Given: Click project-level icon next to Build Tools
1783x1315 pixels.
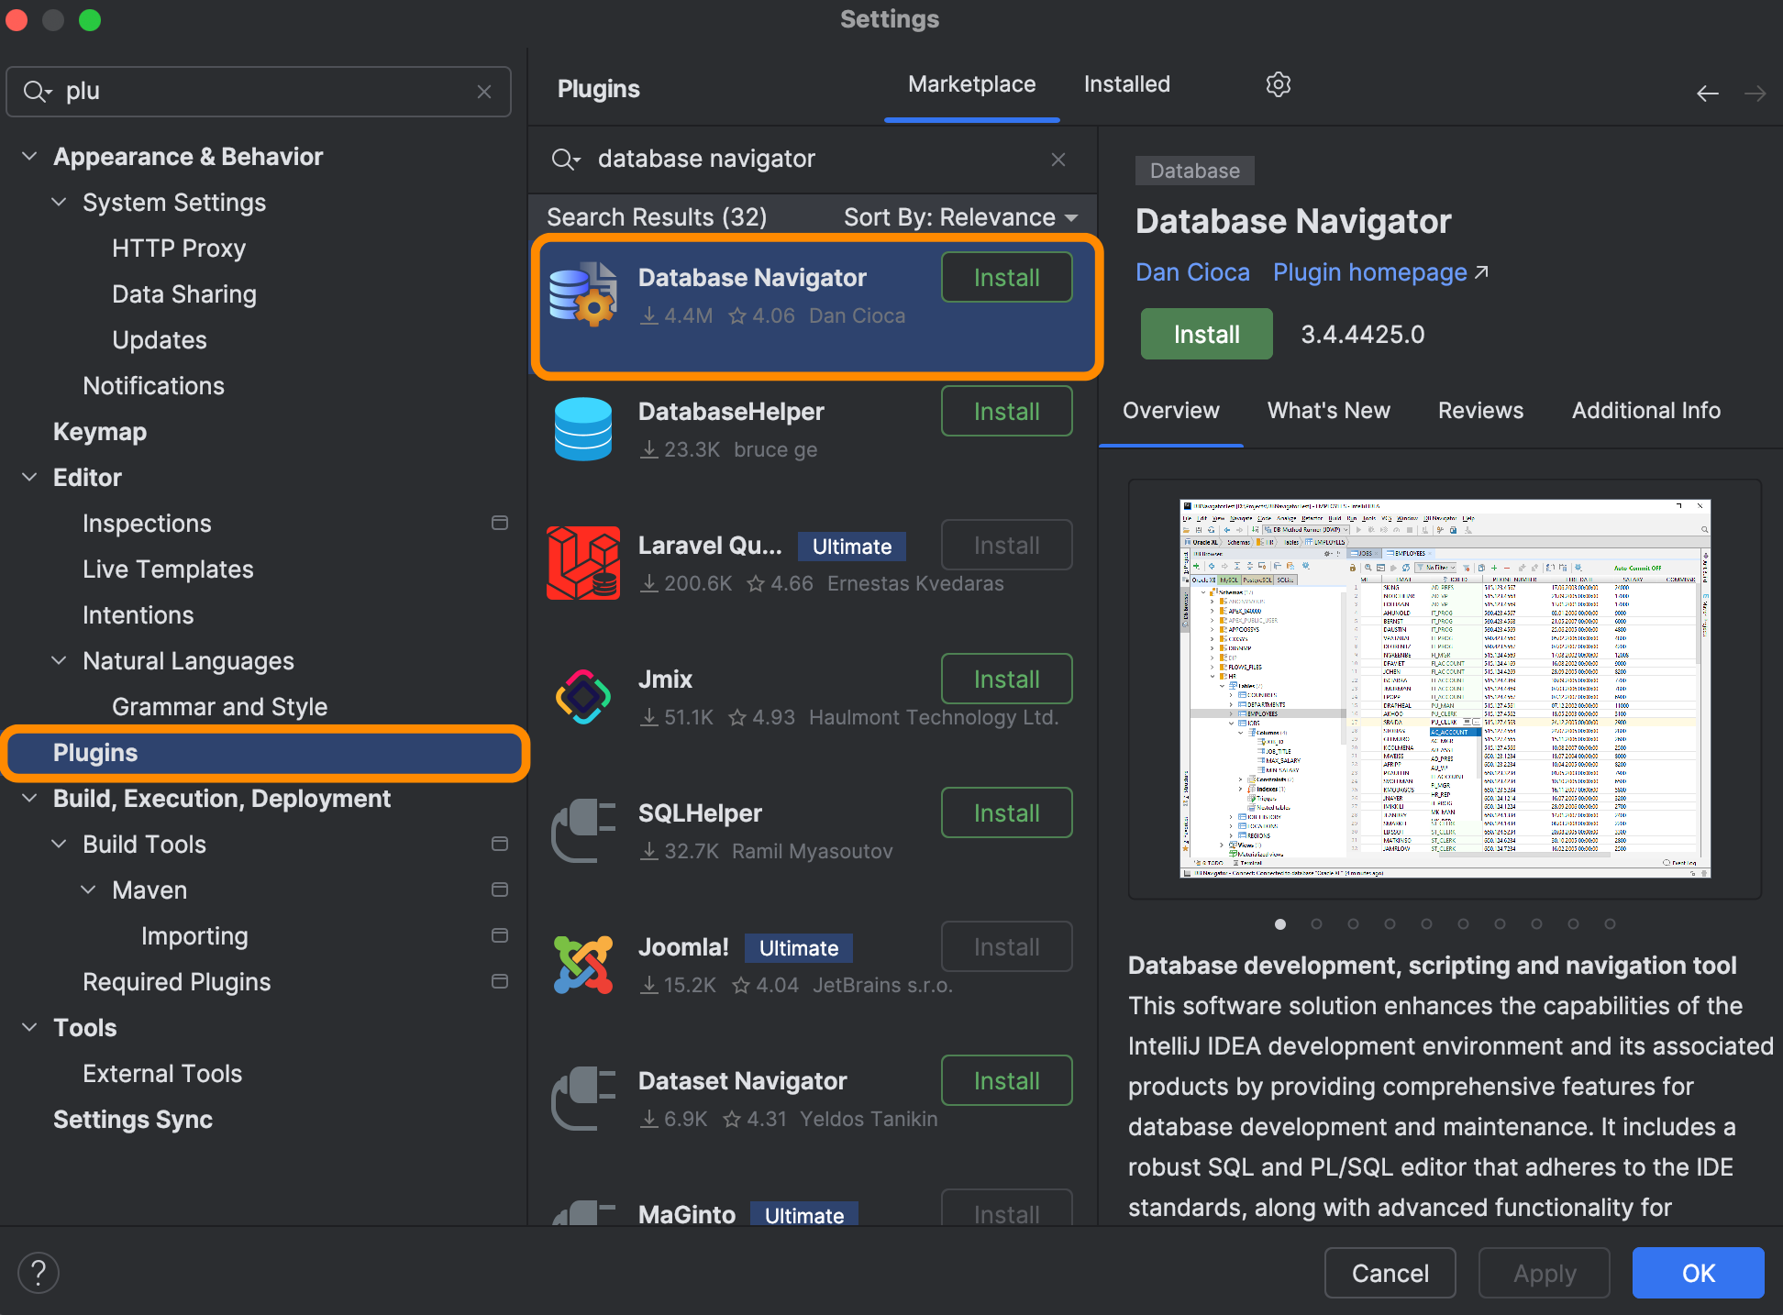Looking at the screenshot, I should coord(500,844).
